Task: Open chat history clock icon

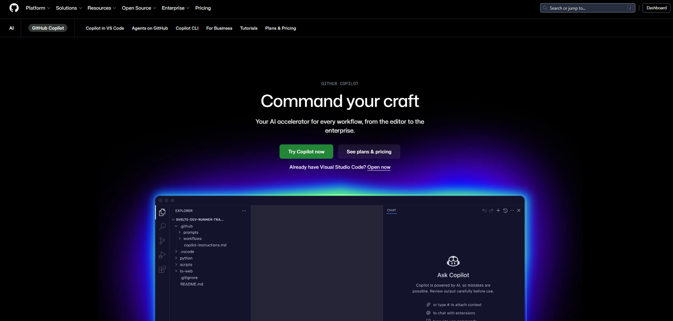Action: coord(505,211)
